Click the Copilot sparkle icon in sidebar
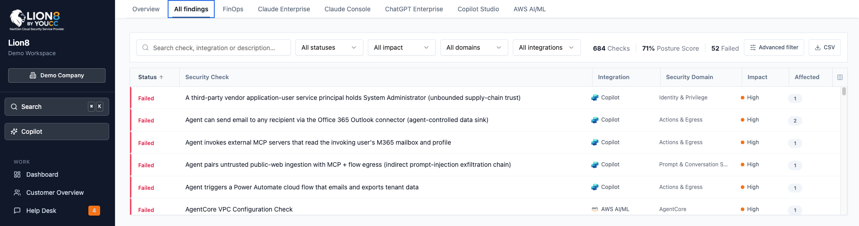 point(14,132)
